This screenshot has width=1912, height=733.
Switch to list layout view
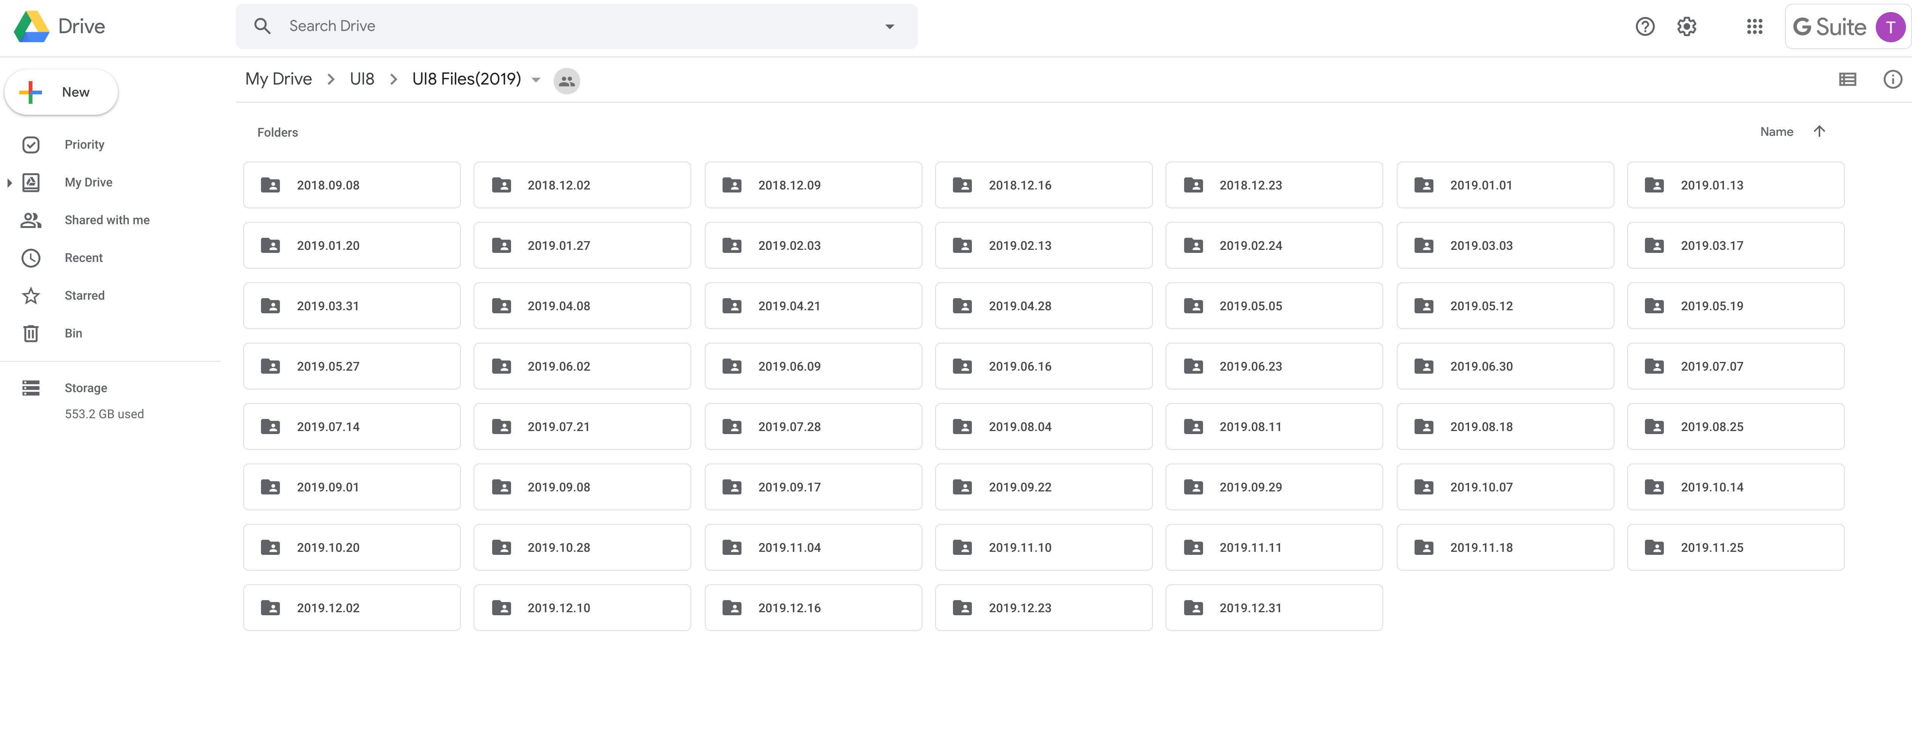pos(1847,79)
